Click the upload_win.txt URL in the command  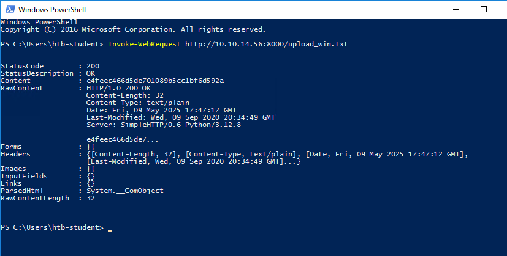click(267, 44)
